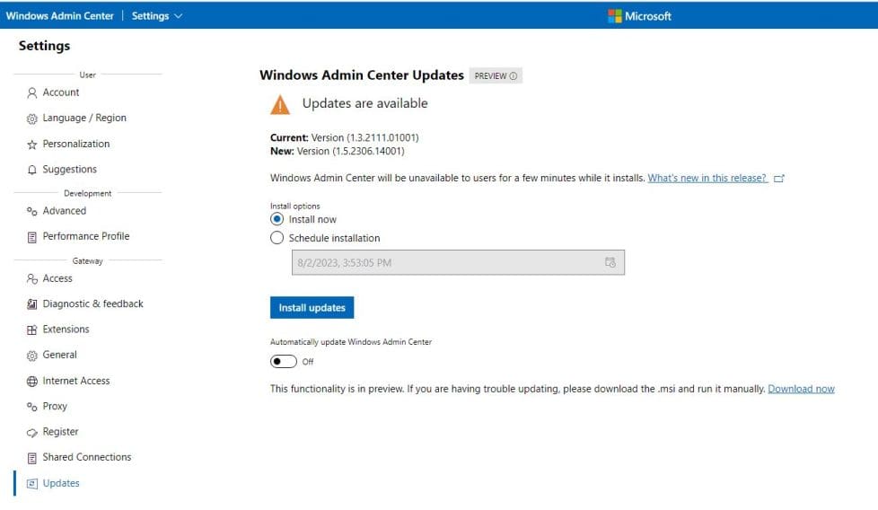Click the Internet Access globe icon
Image resolution: width=878 pixels, height=510 pixels.
click(x=32, y=382)
